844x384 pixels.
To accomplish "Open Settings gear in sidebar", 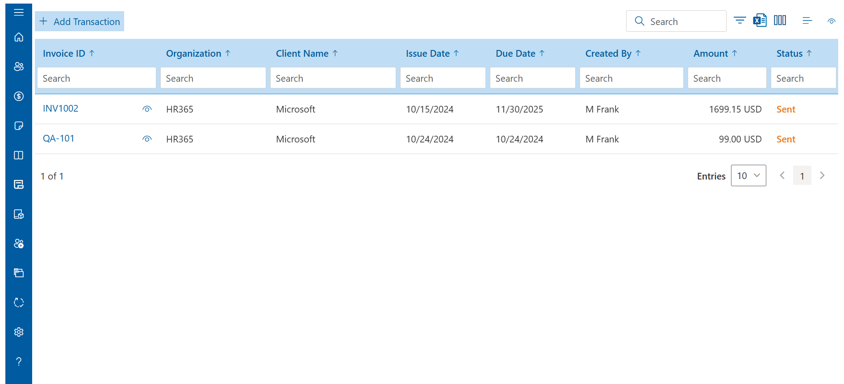I will [x=19, y=332].
